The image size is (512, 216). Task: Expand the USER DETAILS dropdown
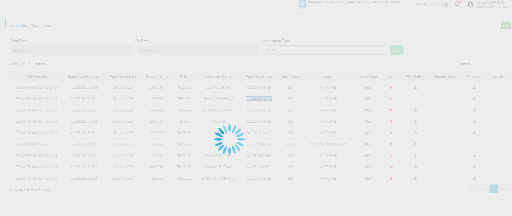click(432, 5)
